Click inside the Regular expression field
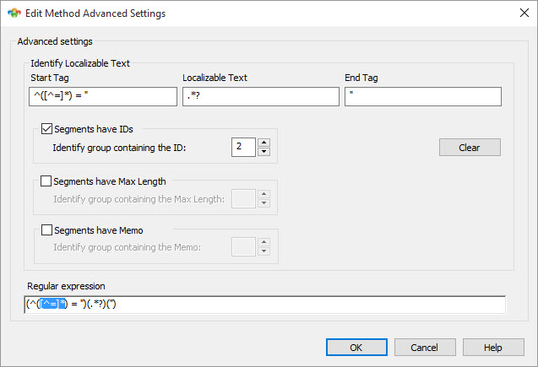 coord(265,305)
